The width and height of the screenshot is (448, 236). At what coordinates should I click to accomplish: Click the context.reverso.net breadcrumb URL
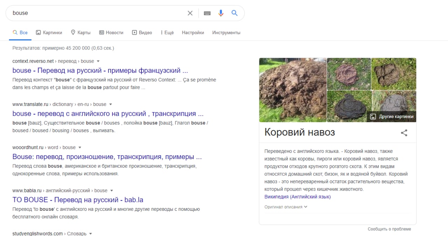coord(53,61)
